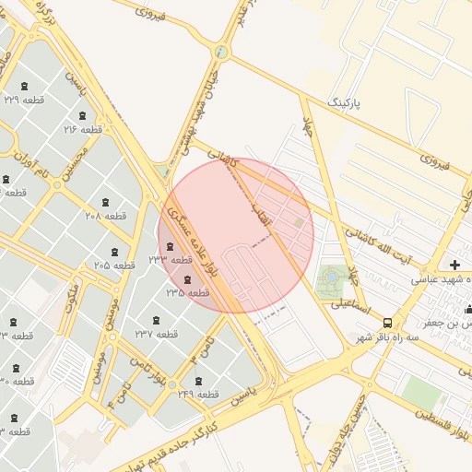Screen dimensions: 472x472
Task: Click the hospital cross icon above شهید عباسی
Action: point(454,265)
